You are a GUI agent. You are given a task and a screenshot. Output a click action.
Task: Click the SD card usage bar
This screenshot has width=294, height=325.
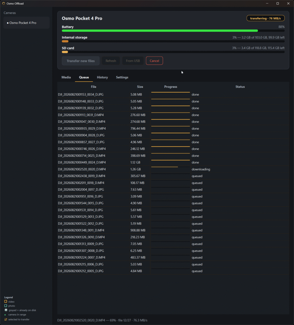pos(173,52)
